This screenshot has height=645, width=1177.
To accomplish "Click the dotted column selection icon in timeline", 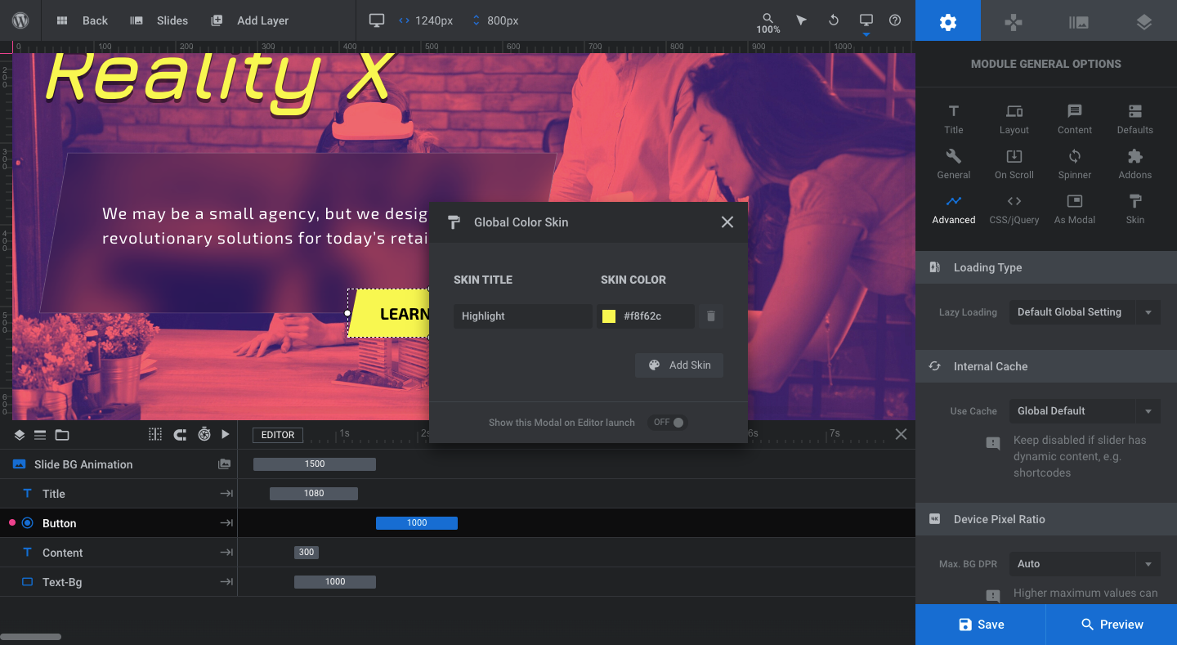I will click(155, 435).
